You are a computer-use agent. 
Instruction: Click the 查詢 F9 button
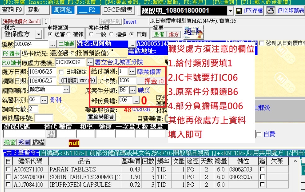(12, 10)
